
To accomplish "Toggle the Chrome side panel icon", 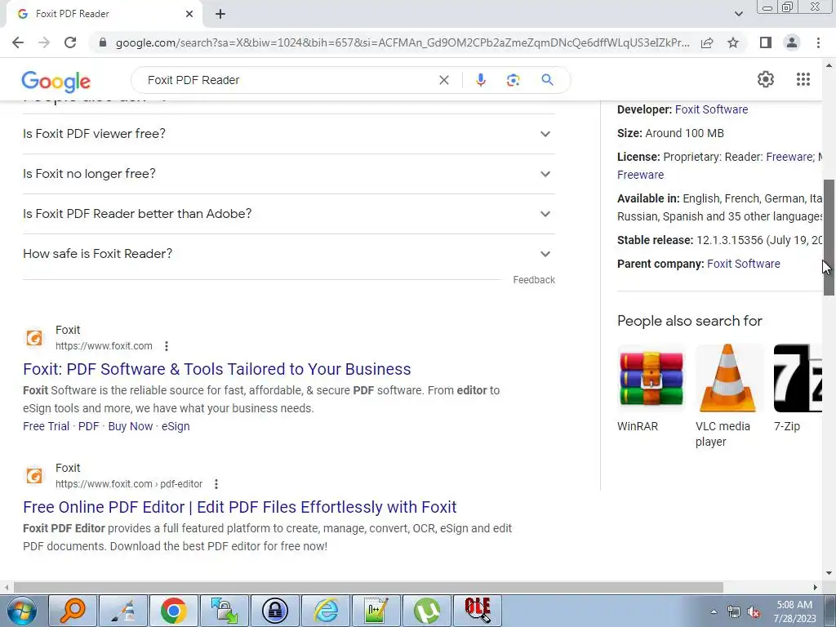I will [x=766, y=42].
